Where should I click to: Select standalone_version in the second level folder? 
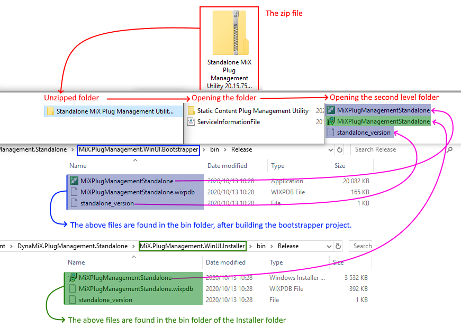pos(363,133)
